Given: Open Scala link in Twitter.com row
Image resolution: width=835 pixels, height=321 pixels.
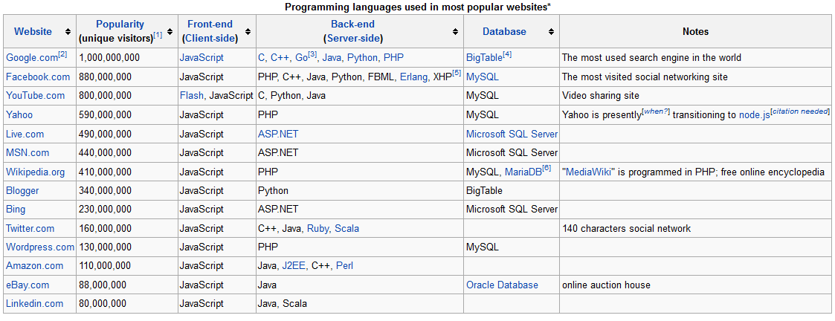Looking at the screenshot, I should 346,228.
